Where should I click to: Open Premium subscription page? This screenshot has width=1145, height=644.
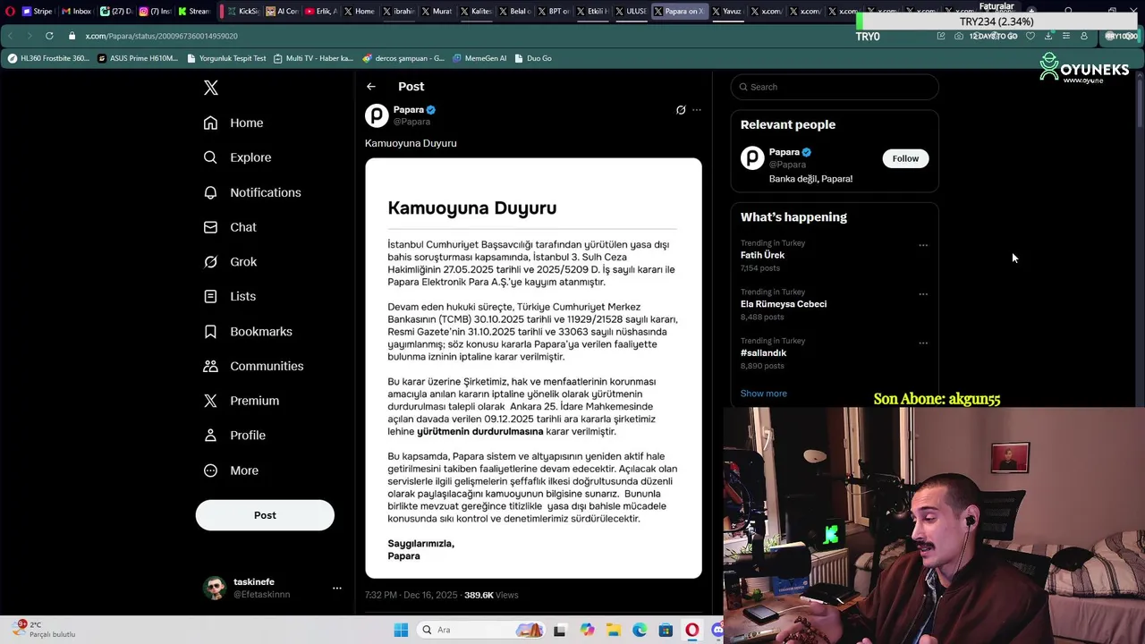coord(241,401)
